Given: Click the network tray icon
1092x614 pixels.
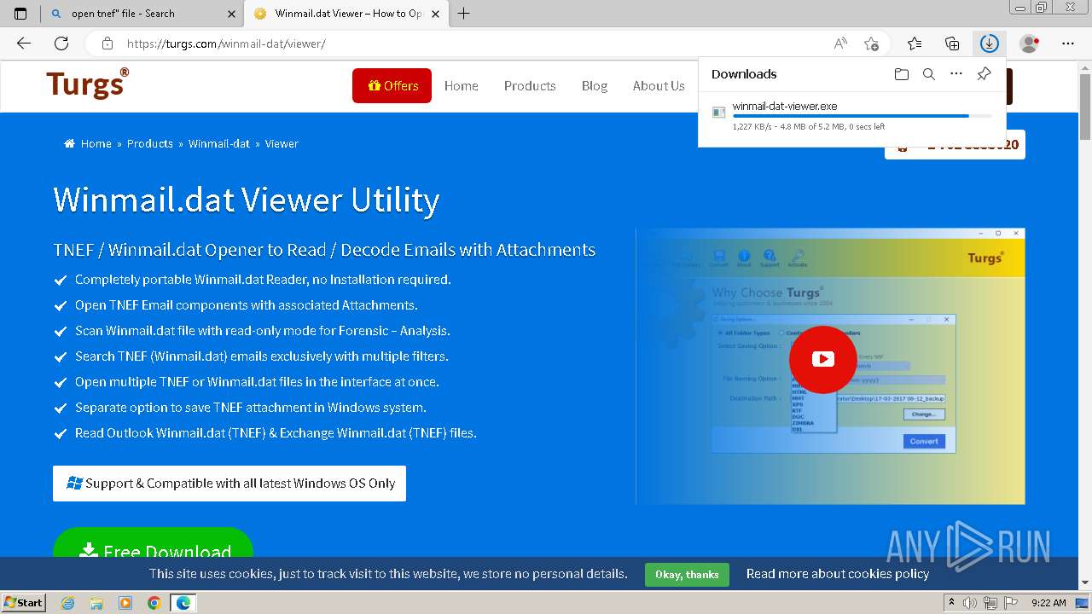Looking at the screenshot, I should (x=990, y=603).
